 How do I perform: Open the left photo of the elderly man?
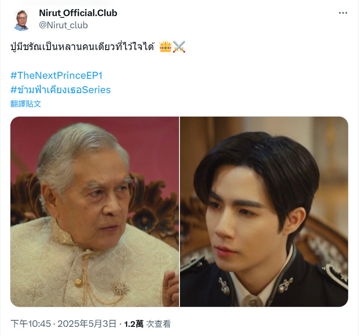(x=95, y=212)
